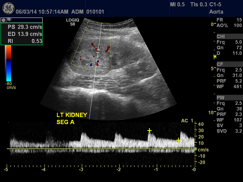Click the green baseline marker on velocity scale
243x182 pixels.
pyautogui.click(x=195, y=149)
